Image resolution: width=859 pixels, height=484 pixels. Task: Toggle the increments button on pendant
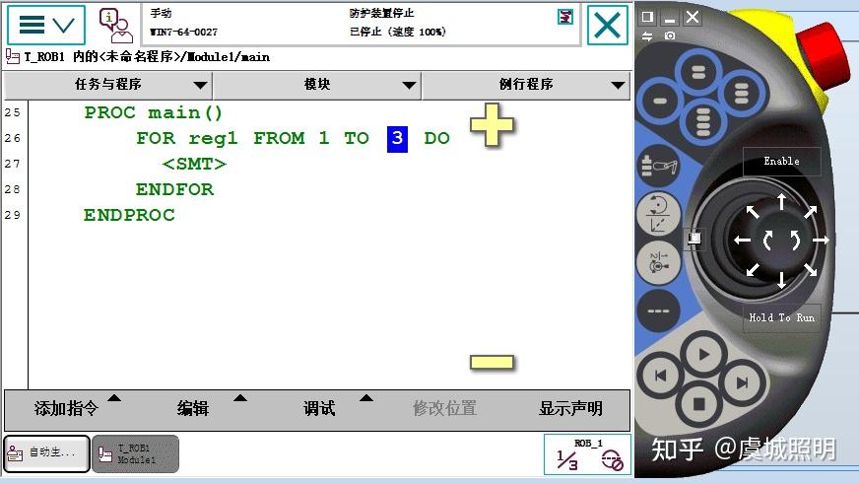click(x=658, y=311)
